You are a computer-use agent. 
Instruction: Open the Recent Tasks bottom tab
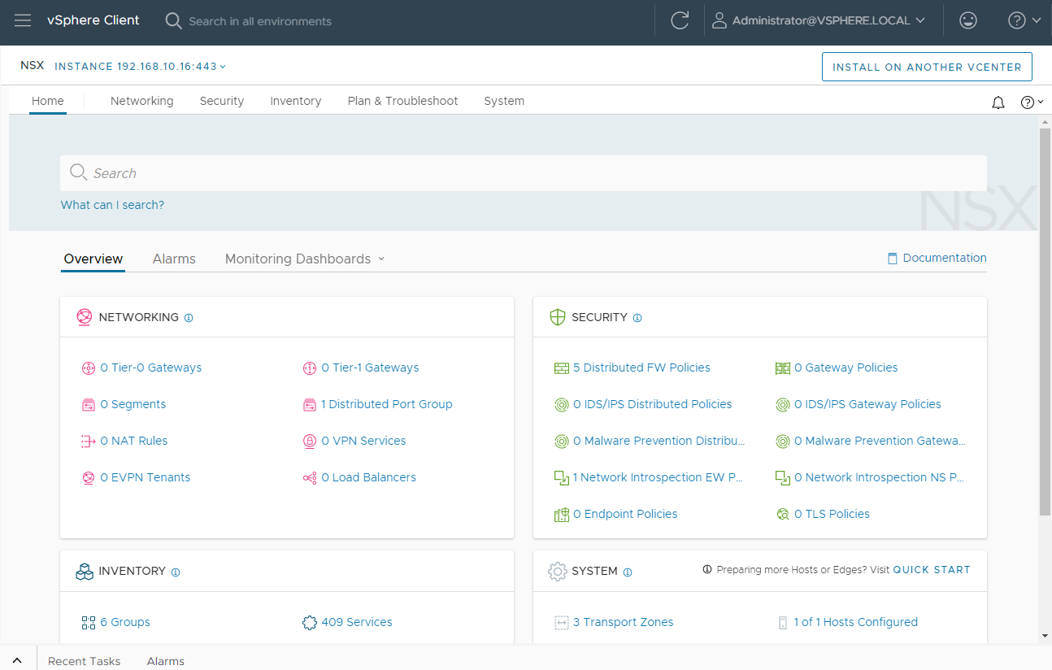coord(85,661)
